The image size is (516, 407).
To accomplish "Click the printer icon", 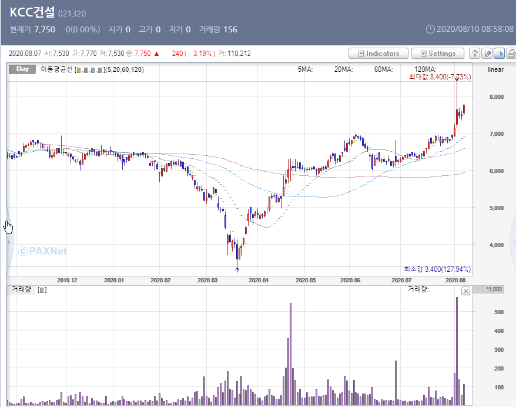I will tap(511, 54).
